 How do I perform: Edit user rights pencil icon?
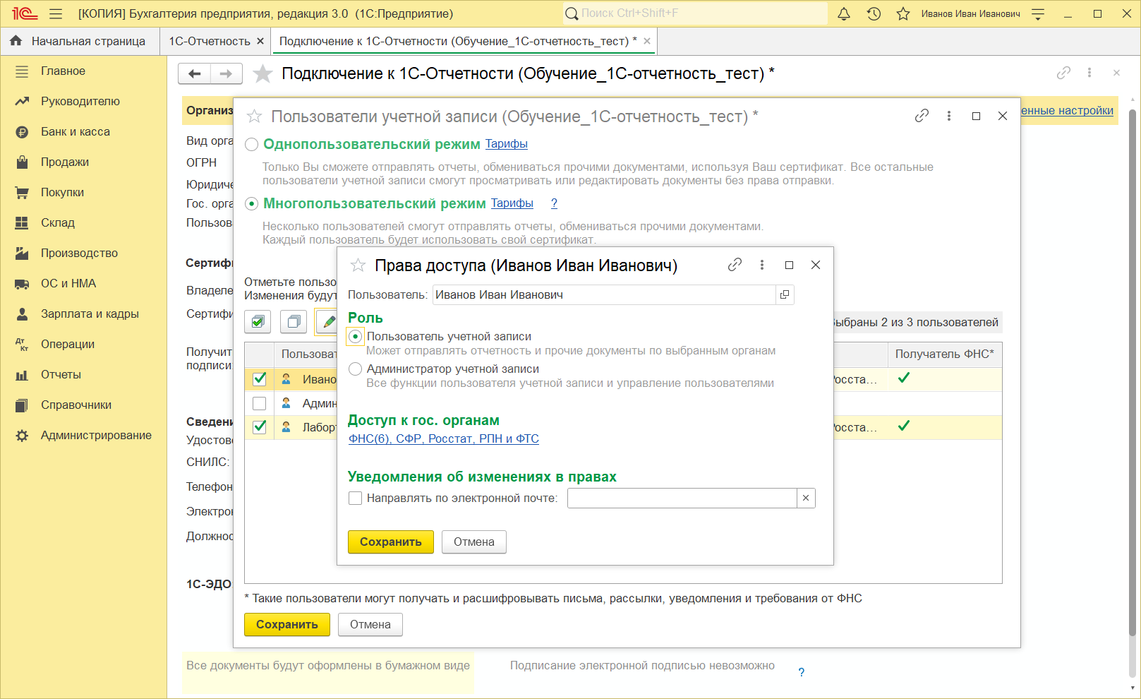[x=327, y=322]
